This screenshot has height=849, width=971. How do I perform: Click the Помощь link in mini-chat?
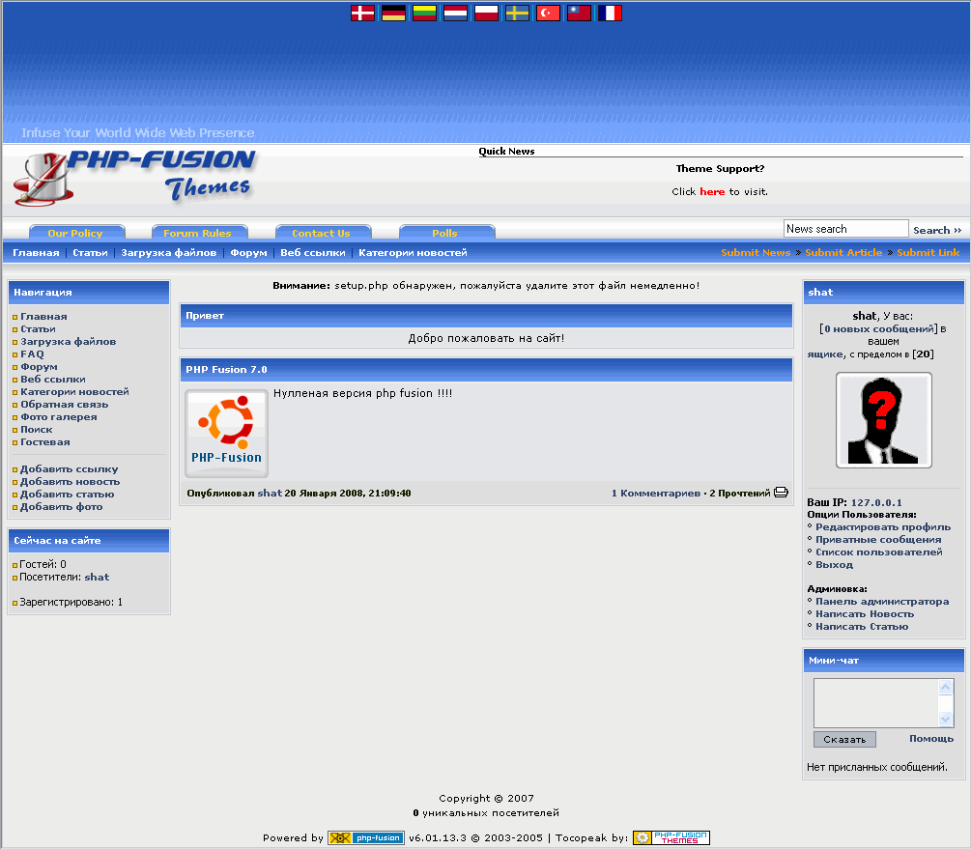(x=931, y=739)
